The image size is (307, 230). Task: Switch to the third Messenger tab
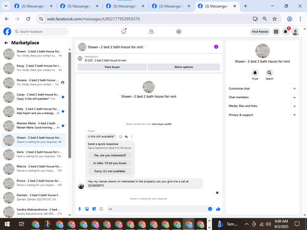pyautogui.click(x=125, y=6)
